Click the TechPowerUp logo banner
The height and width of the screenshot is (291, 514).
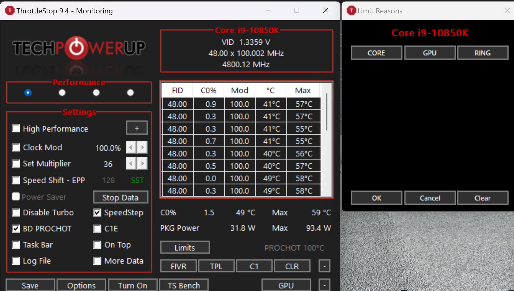coord(79,48)
